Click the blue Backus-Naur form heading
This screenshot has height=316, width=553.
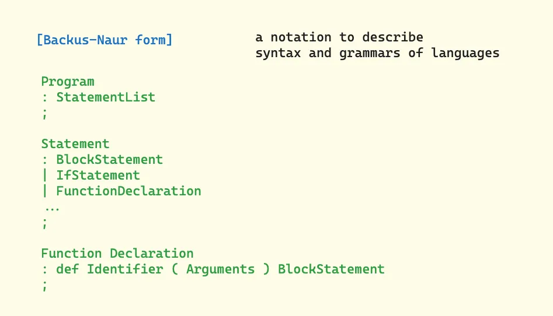pos(105,40)
